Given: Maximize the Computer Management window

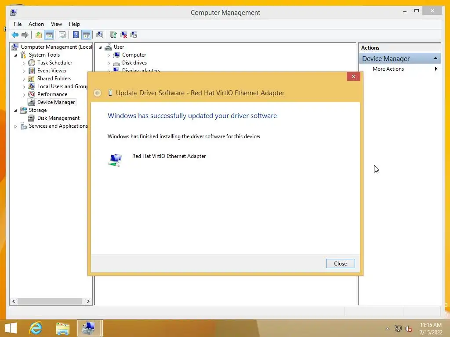Looking at the screenshot, I should [417, 11].
